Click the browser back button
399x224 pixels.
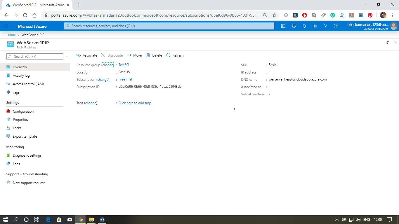coord(6,15)
